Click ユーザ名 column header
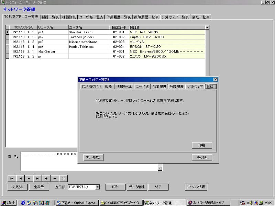 [x=89, y=27]
